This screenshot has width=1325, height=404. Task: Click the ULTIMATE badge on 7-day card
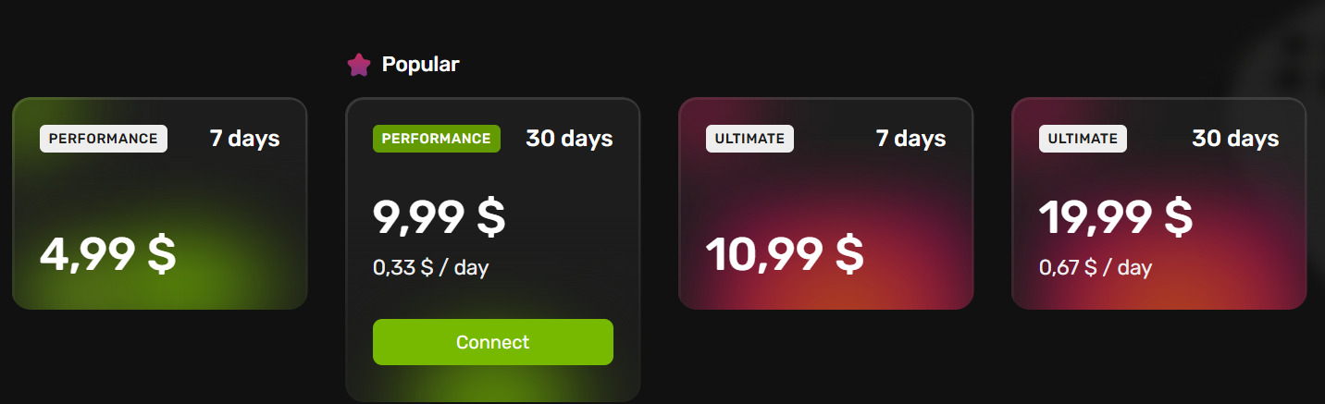749,139
